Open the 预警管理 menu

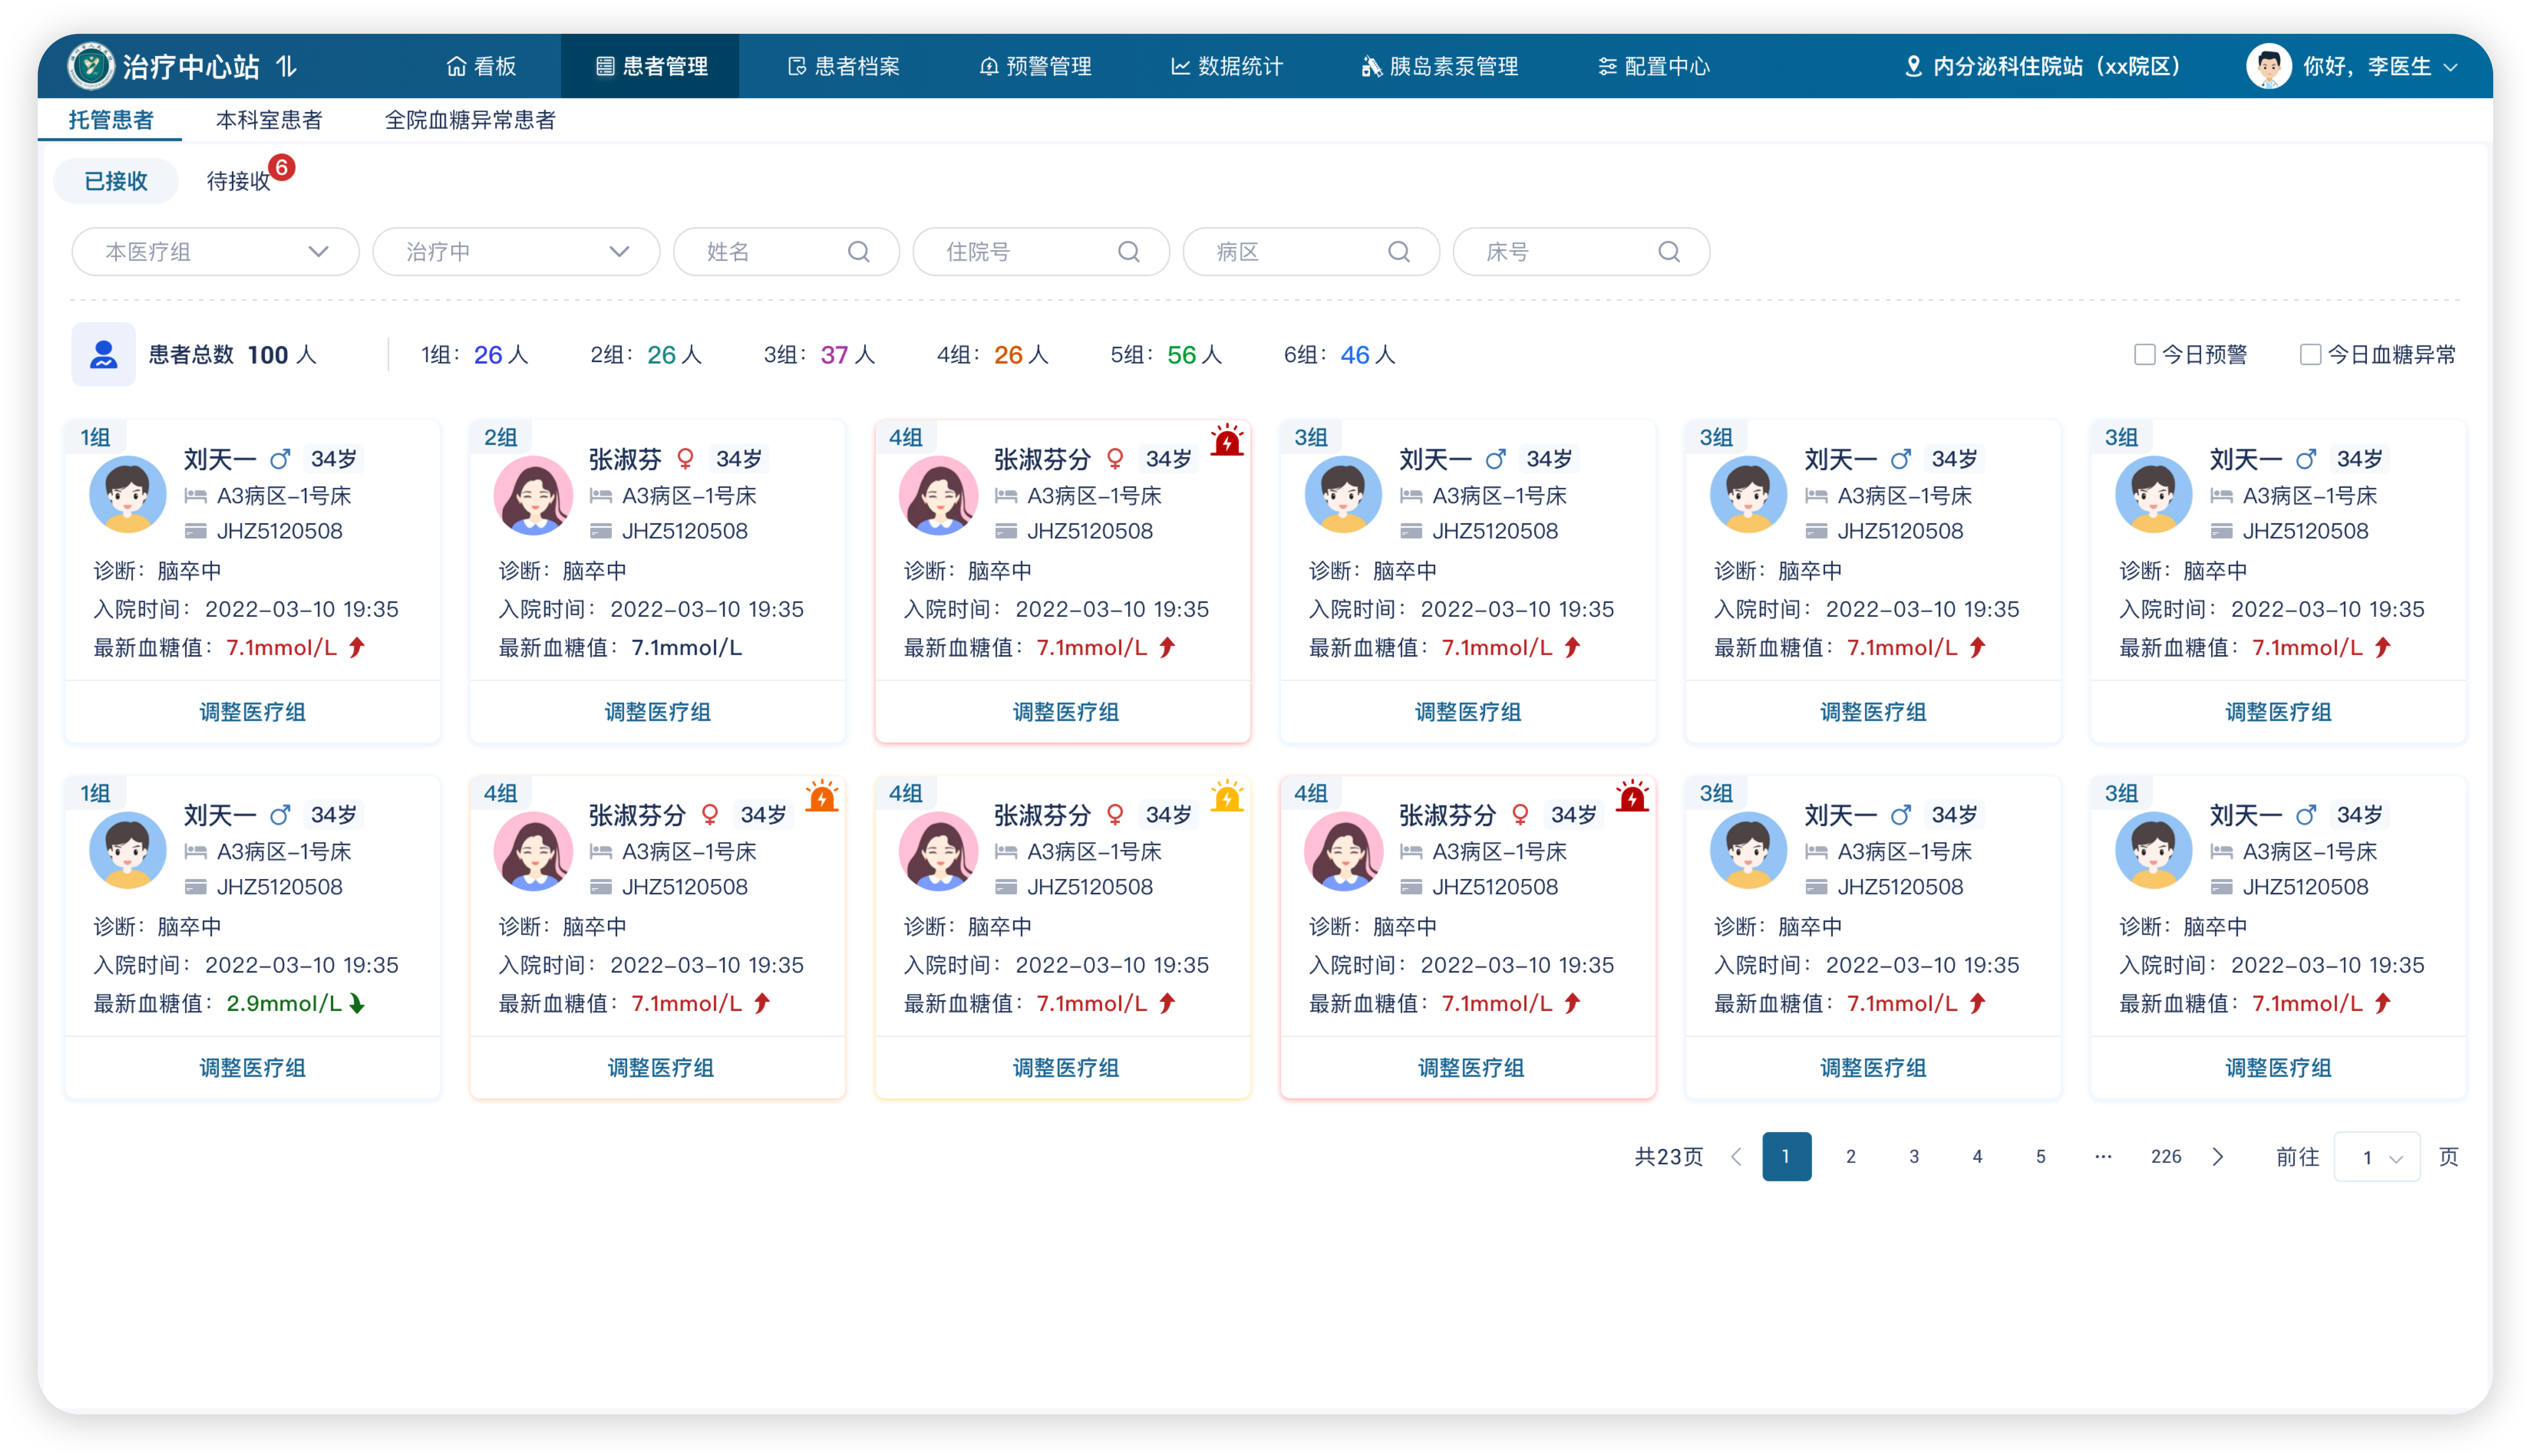click(x=1035, y=67)
